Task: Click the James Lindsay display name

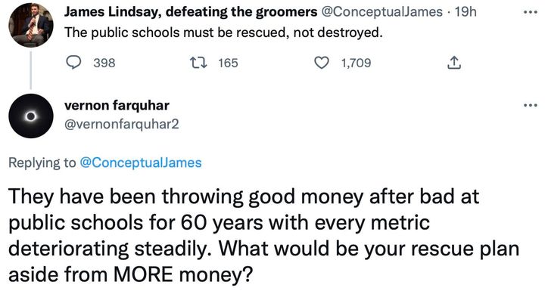Action: point(191,12)
